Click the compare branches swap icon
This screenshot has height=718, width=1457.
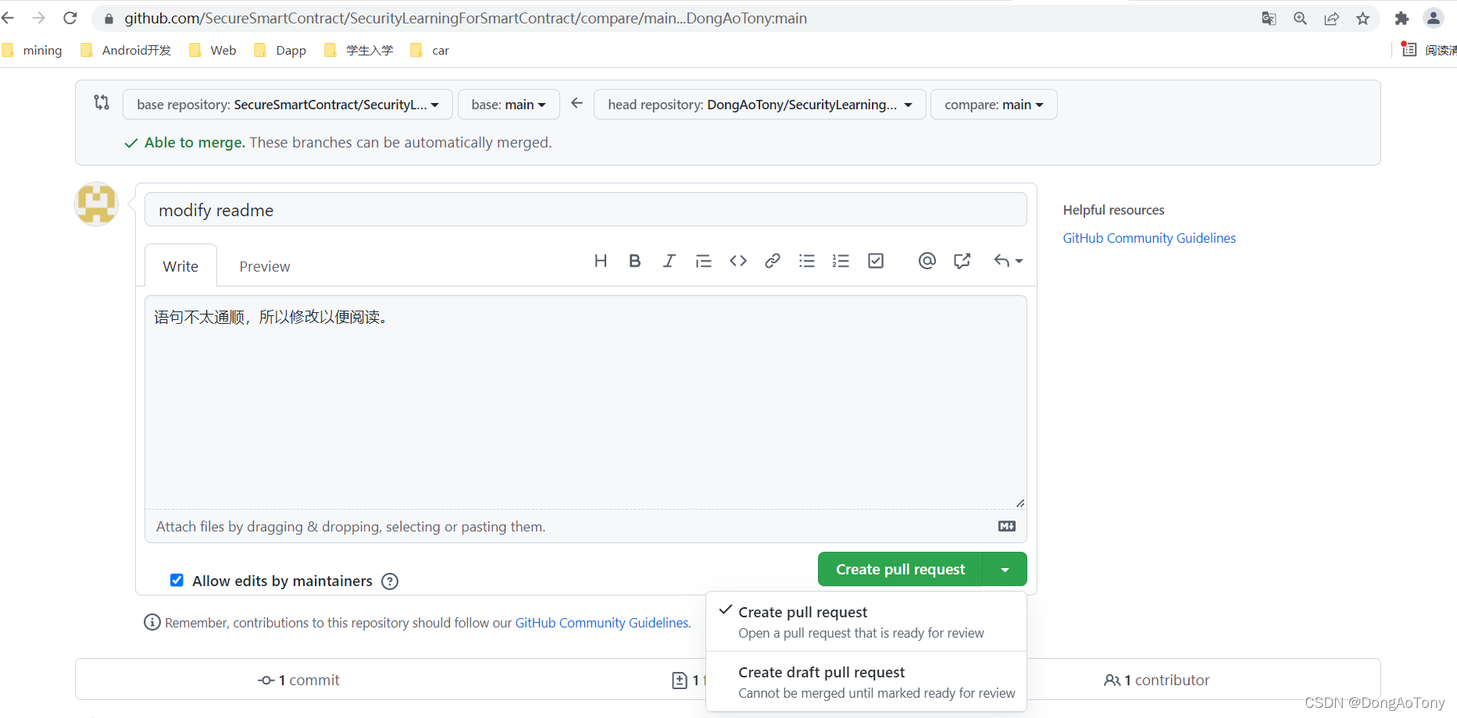click(102, 102)
